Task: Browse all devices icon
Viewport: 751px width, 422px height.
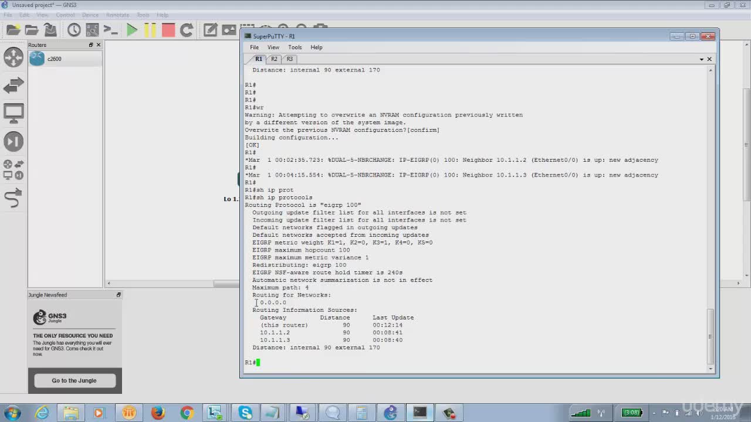Action: [x=13, y=169]
